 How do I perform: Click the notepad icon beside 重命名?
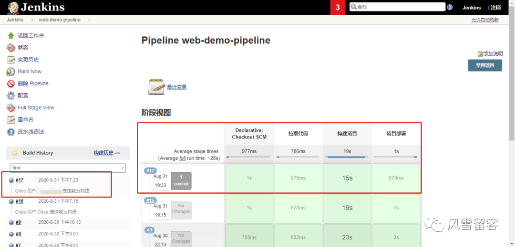click(x=11, y=119)
